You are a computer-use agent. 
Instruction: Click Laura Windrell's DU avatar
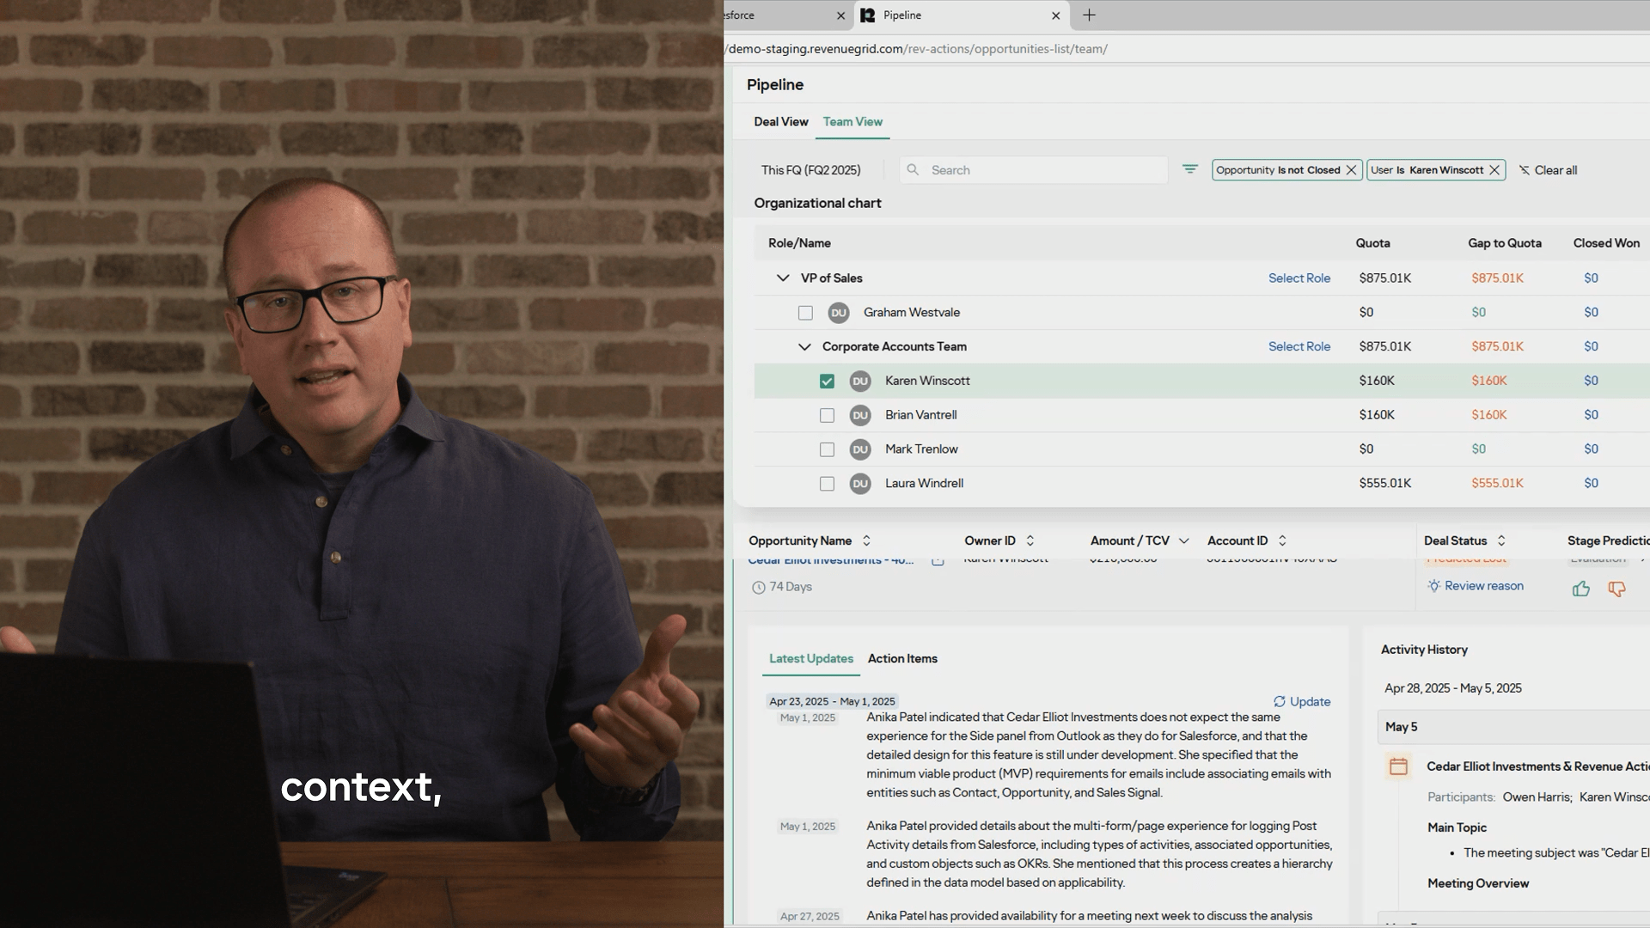pos(860,484)
